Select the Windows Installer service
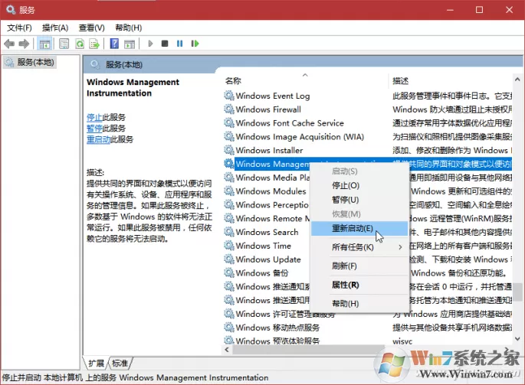 click(x=269, y=150)
